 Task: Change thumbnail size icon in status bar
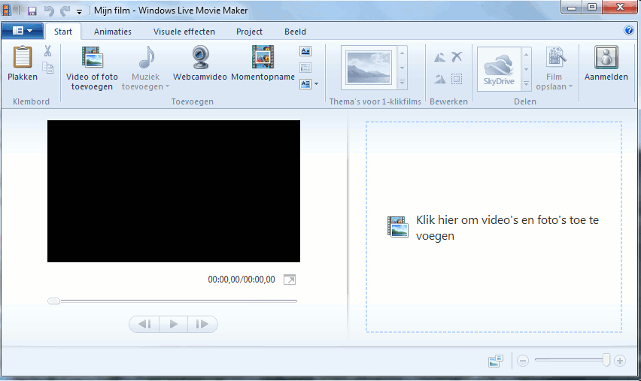tap(496, 361)
